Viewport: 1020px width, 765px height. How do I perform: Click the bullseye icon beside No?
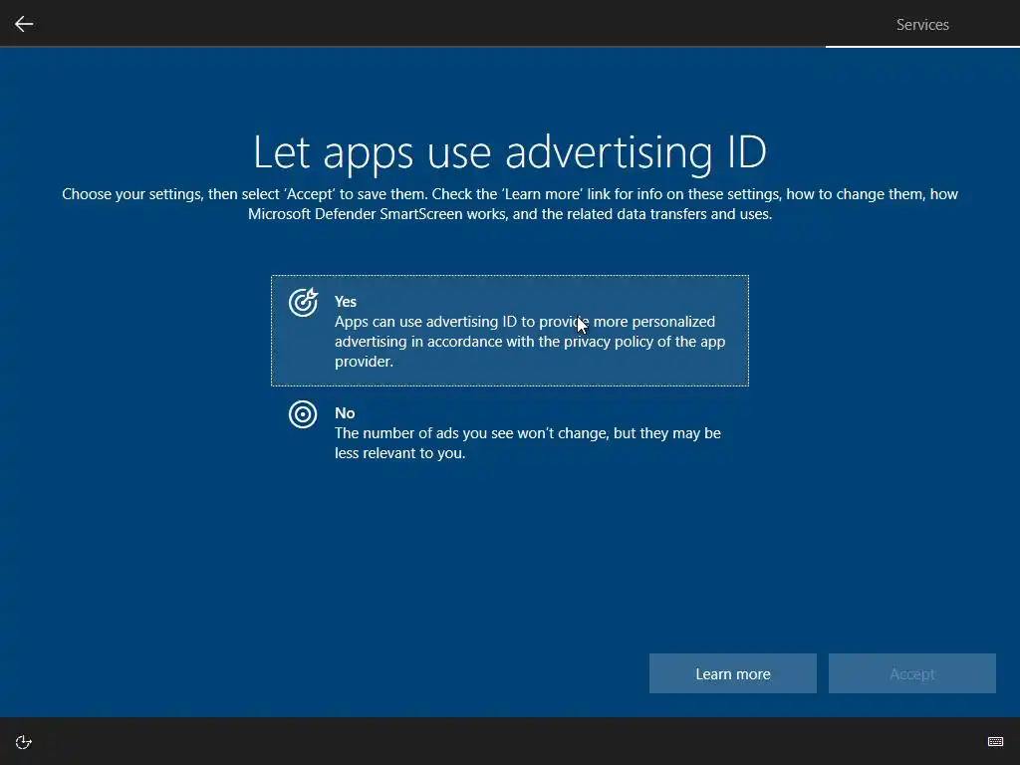coord(303,414)
